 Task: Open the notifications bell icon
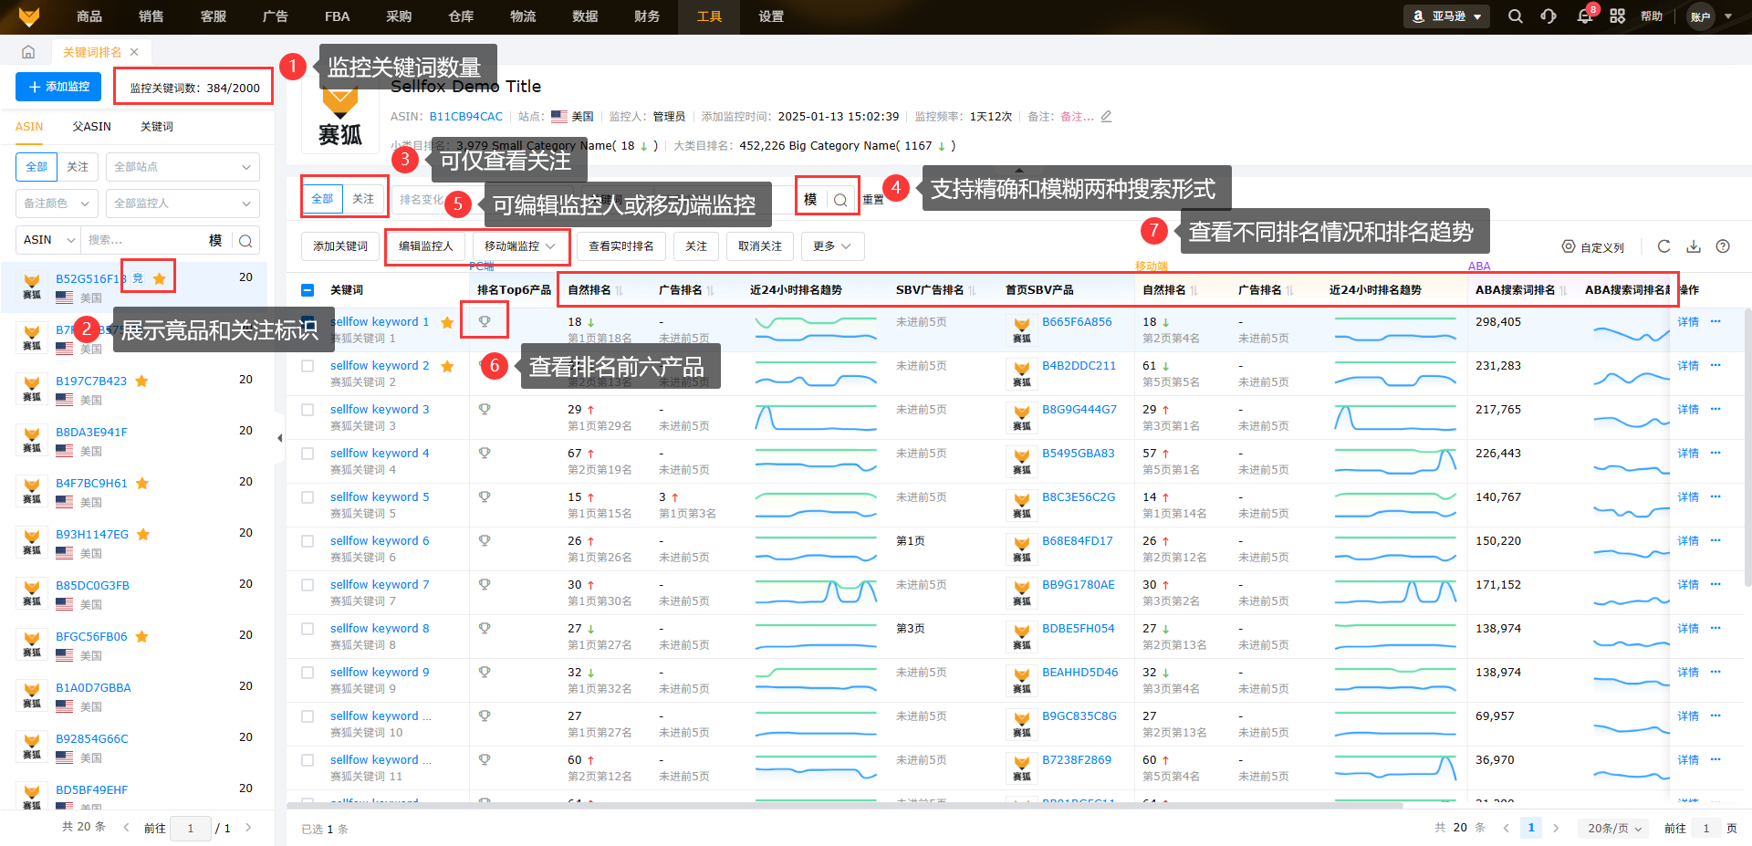(x=1585, y=16)
